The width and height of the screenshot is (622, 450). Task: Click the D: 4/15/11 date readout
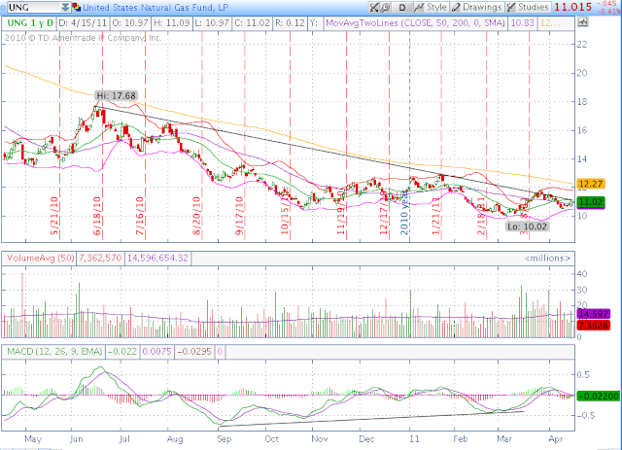[x=83, y=23]
